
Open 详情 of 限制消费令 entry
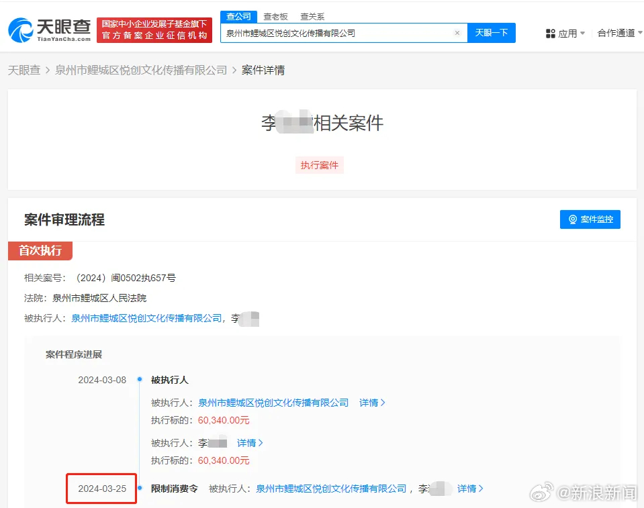pyautogui.click(x=470, y=489)
